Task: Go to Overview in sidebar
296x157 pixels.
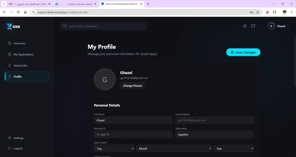Action: [x=27, y=43]
